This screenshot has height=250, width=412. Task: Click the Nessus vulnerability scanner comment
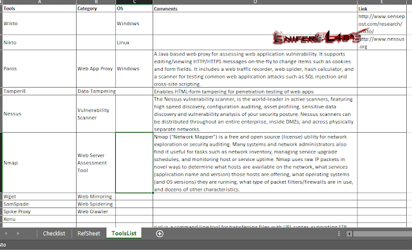[x=255, y=114]
